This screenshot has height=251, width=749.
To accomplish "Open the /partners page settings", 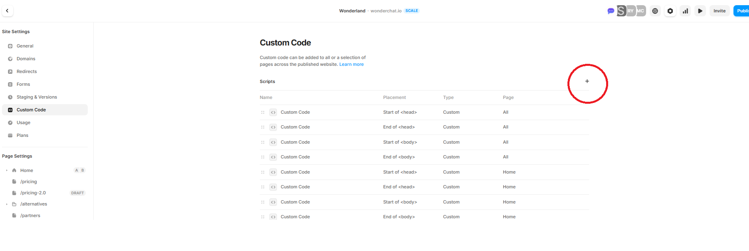I will click(30, 215).
